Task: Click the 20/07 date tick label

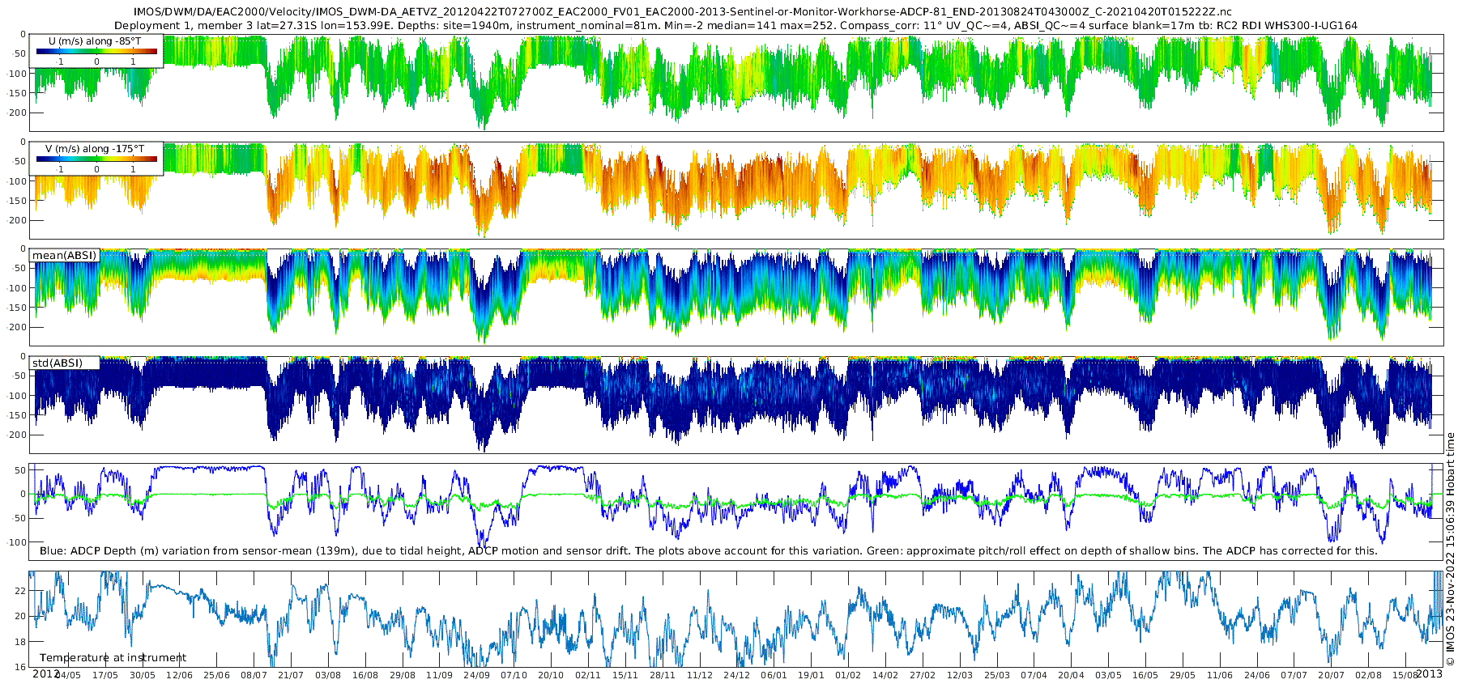Action: [1332, 675]
